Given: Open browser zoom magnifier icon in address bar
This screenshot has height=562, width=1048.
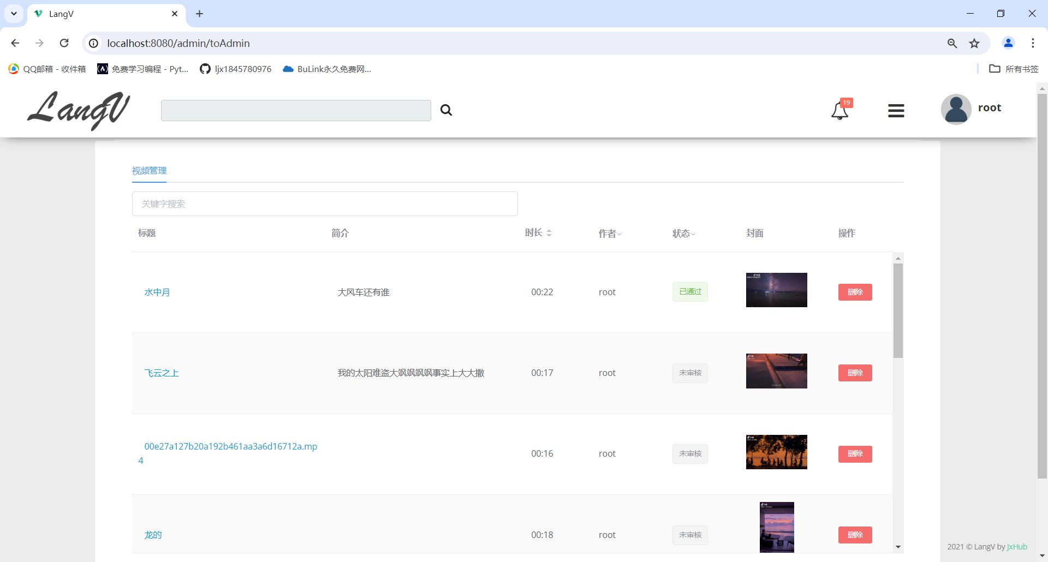Looking at the screenshot, I should pyautogui.click(x=952, y=43).
